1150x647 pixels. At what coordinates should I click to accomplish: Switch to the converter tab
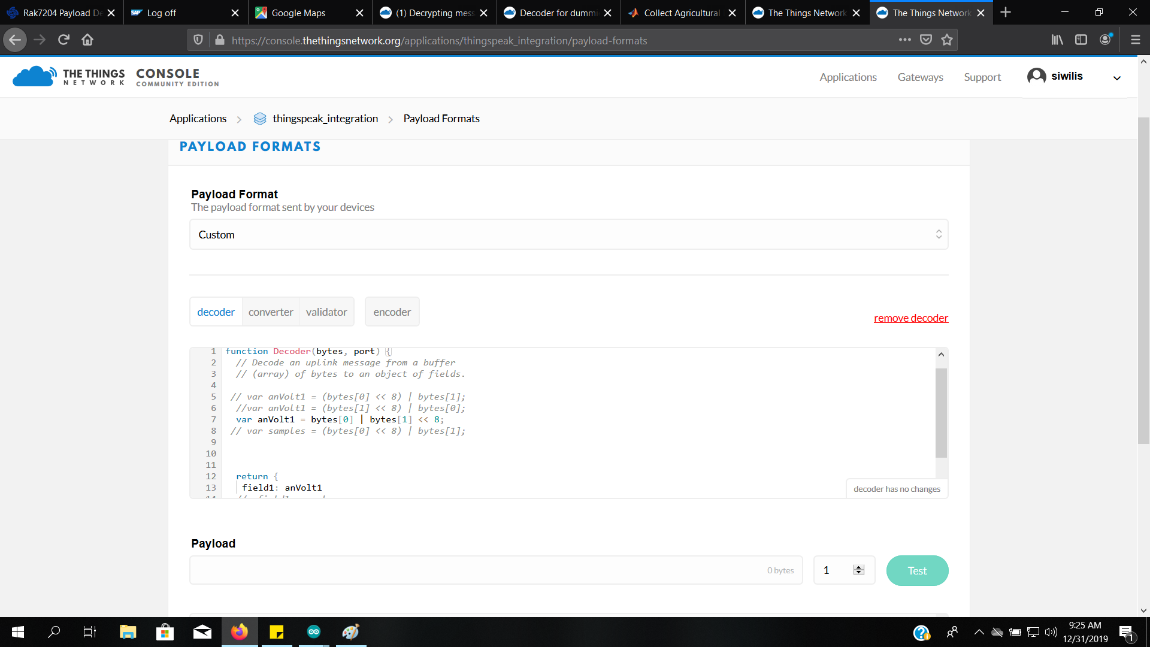(271, 312)
